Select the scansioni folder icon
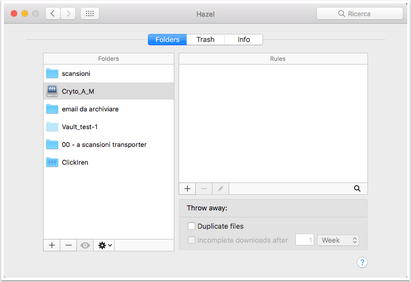 [52, 73]
